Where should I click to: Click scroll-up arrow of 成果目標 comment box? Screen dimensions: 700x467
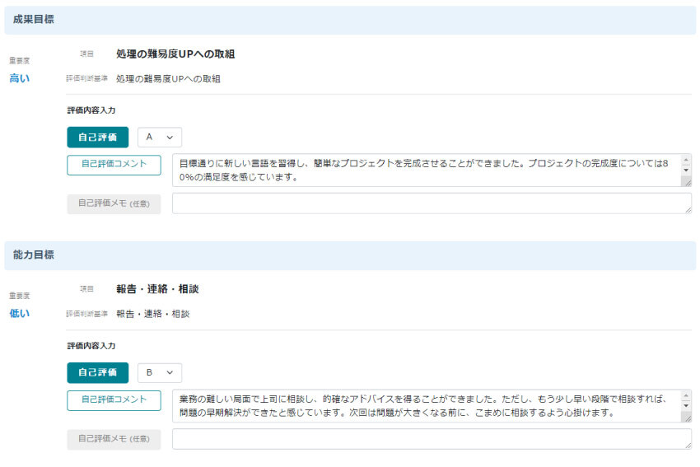[x=686, y=159]
